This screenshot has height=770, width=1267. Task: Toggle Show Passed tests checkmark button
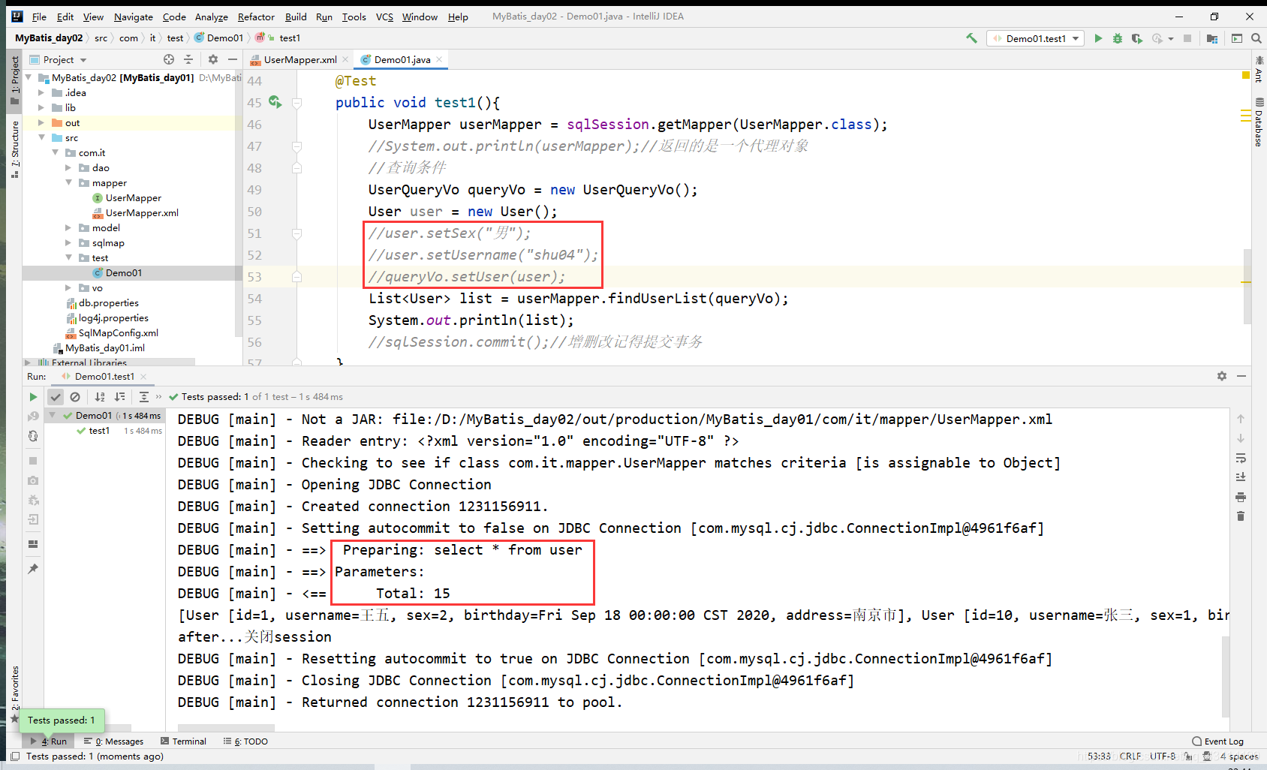pyautogui.click(x=56, y=397)
